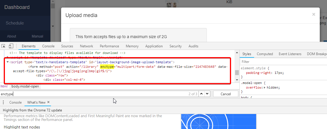
Task: Cancel the DOM search
Action: 226,94
